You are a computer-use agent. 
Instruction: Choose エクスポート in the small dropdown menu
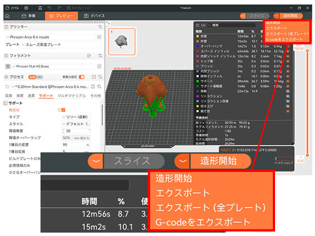click(277, 28)
